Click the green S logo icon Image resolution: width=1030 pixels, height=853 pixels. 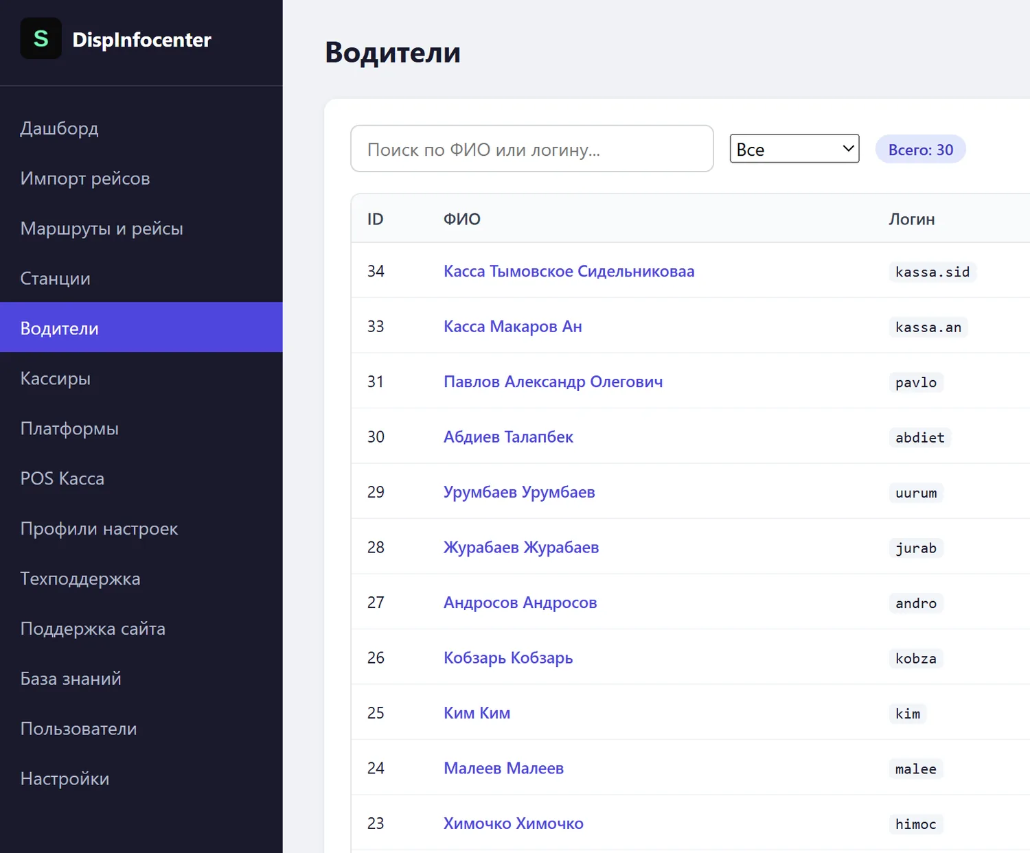(x=41, y=38)
